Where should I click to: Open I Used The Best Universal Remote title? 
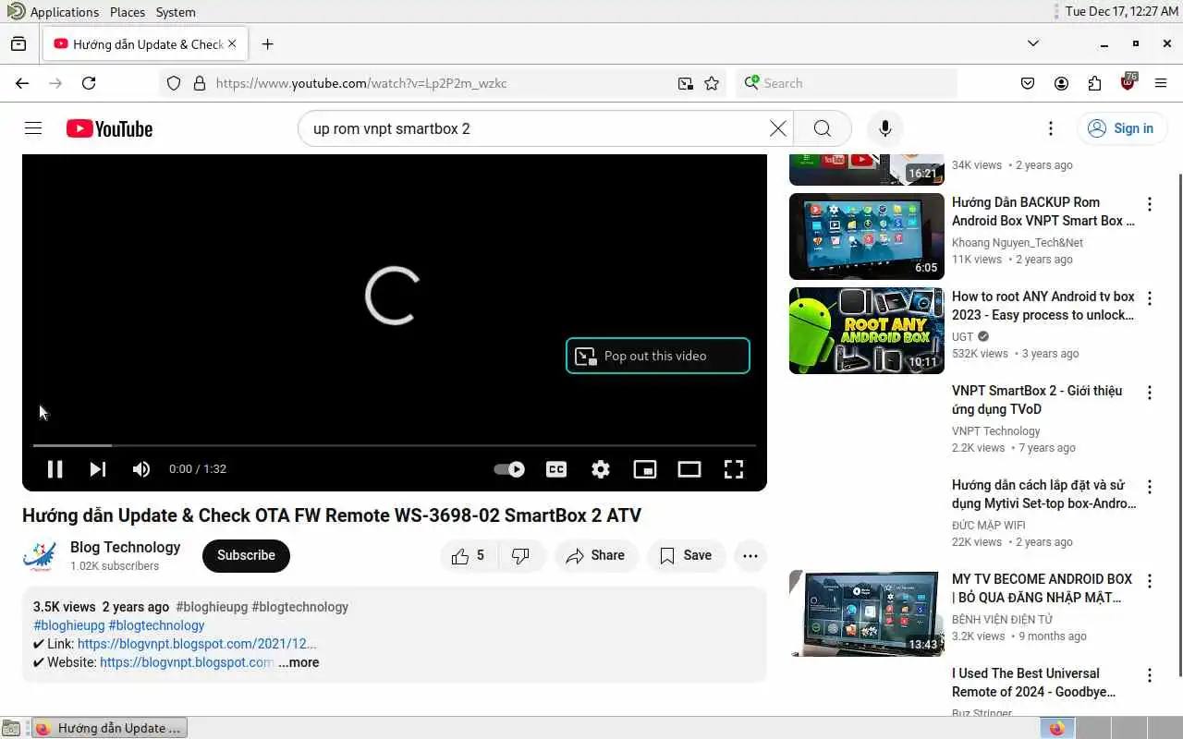[x=1033, y=683]
